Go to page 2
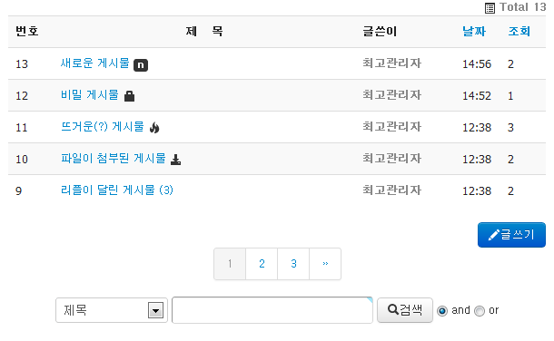Screen dimensions: 554x341 262,264
